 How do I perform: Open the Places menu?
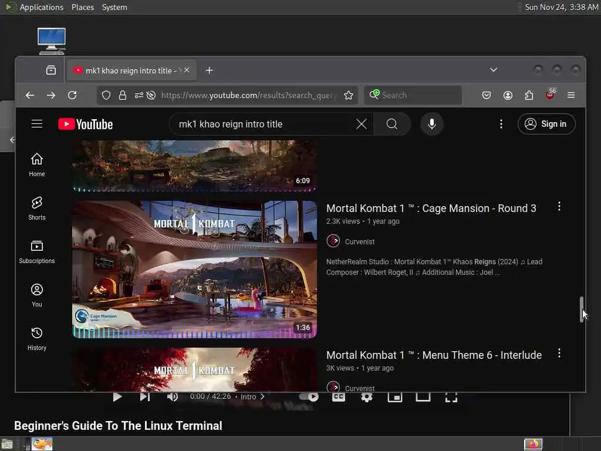pos(82,7)
